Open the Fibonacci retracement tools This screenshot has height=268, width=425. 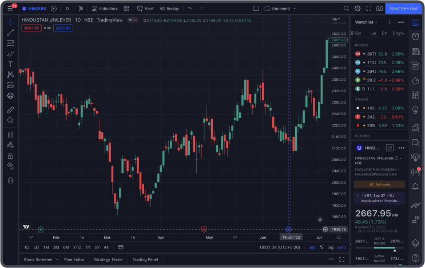coord(10,43)
